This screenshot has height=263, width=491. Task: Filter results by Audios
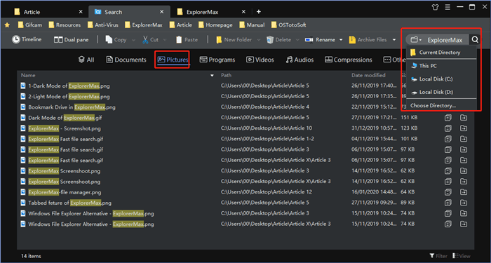pos(300,60)
